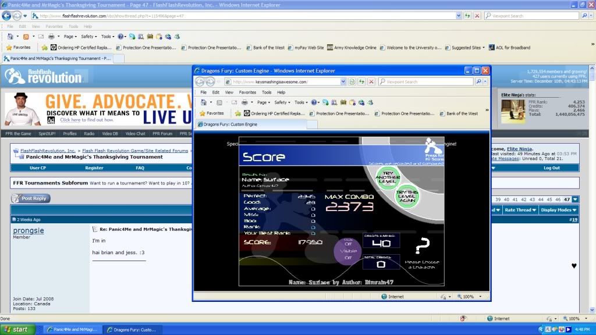
Task: Click the Print icon in main browser toolbar
Action: click(x=52, y=36)
